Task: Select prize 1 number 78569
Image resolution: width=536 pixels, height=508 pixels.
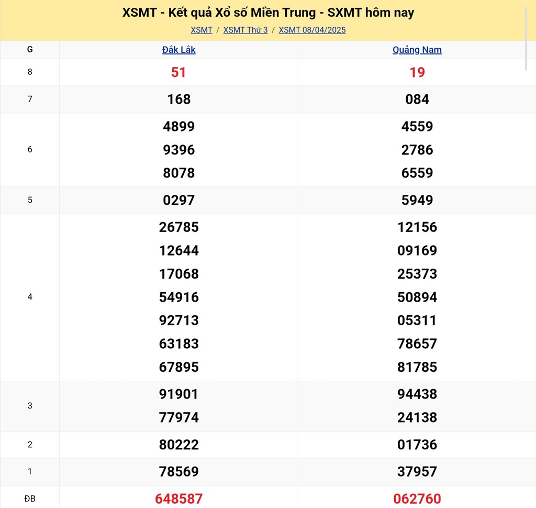Action: click(179, 471)
